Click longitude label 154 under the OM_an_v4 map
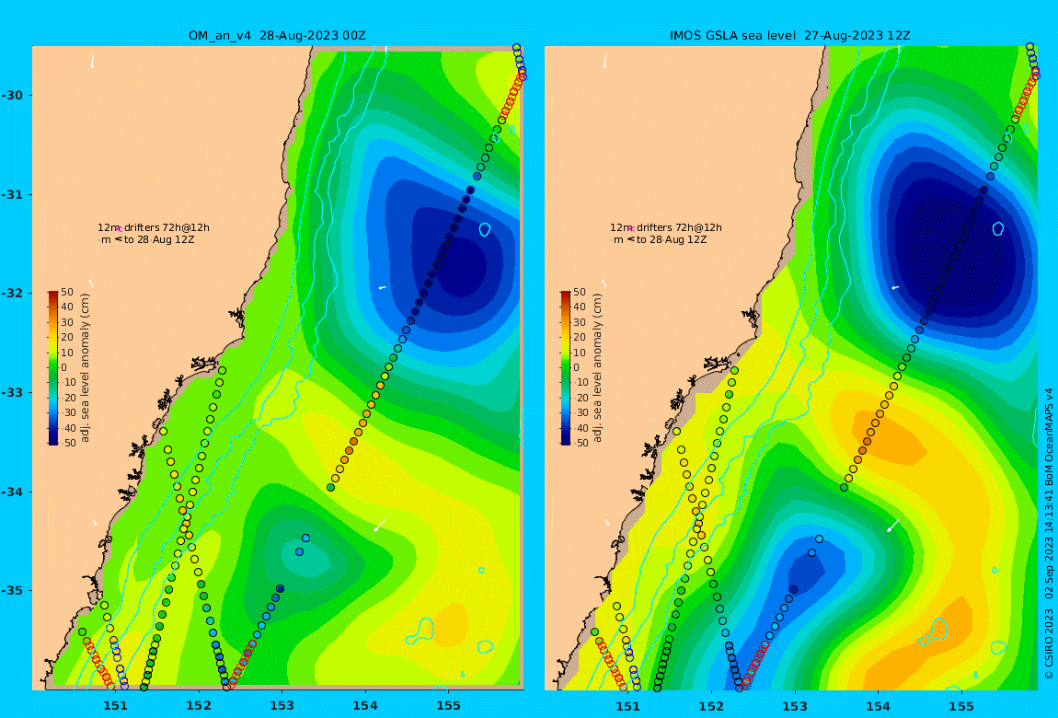The height and width of the screenshot is (718, 1058). pos(365,706)
